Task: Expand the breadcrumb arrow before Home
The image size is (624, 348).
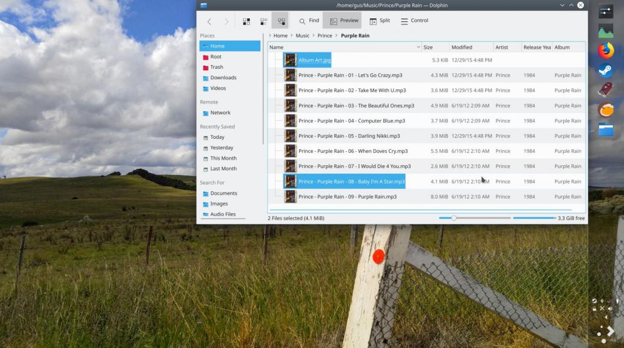Action: coord(270,36)
